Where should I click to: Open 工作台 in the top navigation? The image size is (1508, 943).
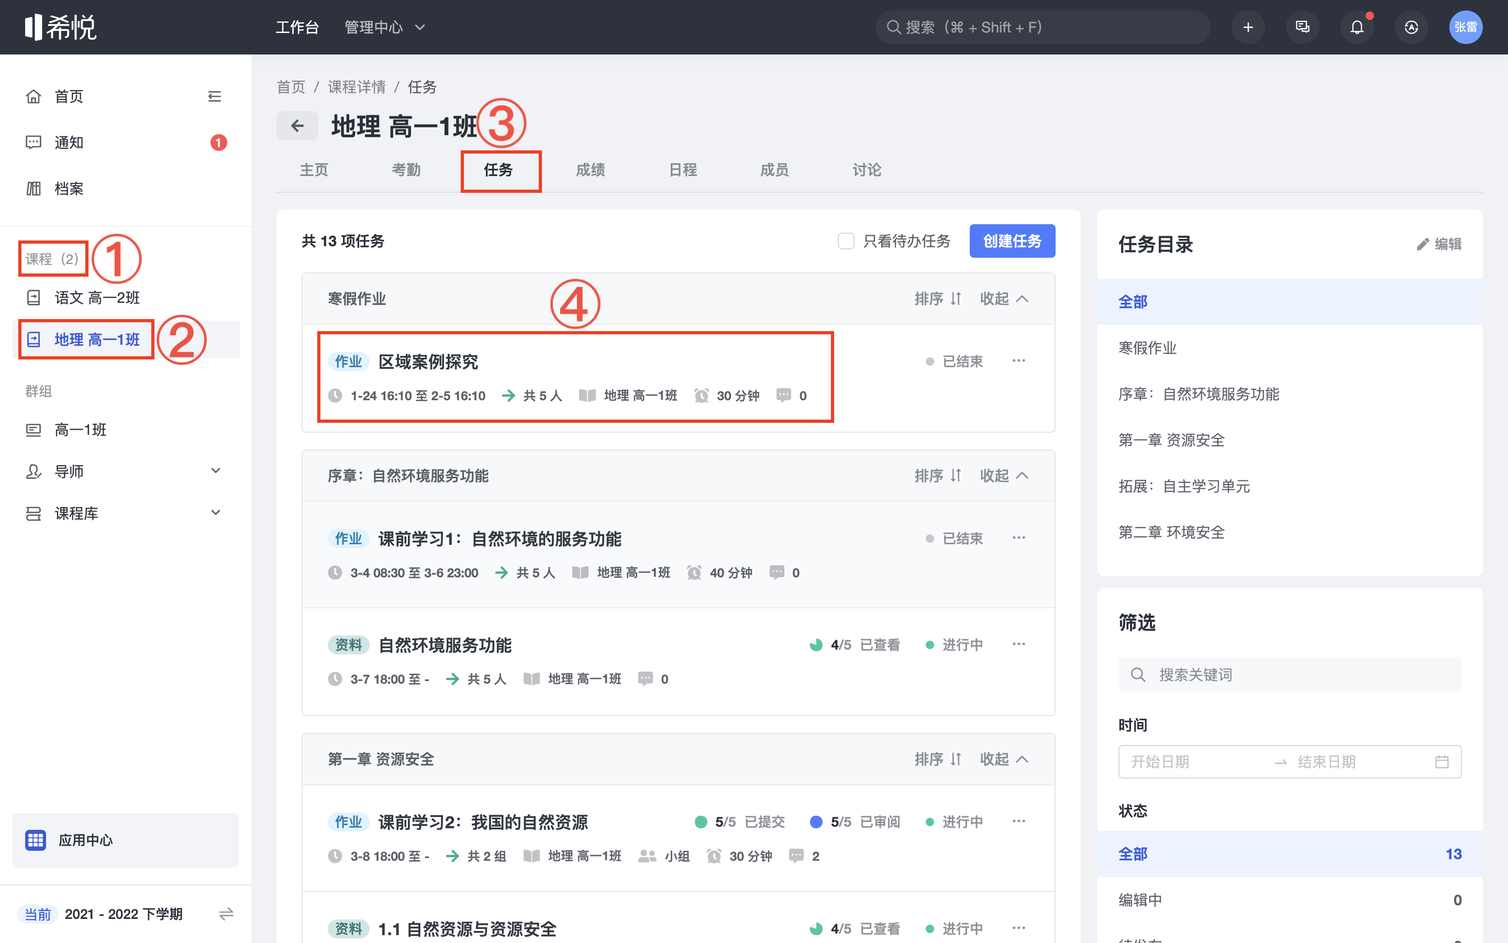pyautogui.click(x=297, y=27)
